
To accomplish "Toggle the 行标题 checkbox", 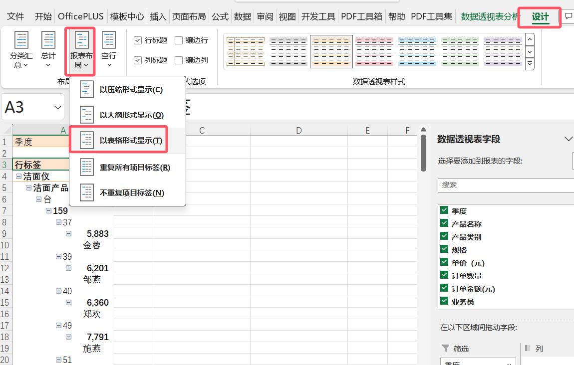I will click(x=138, y=40).
